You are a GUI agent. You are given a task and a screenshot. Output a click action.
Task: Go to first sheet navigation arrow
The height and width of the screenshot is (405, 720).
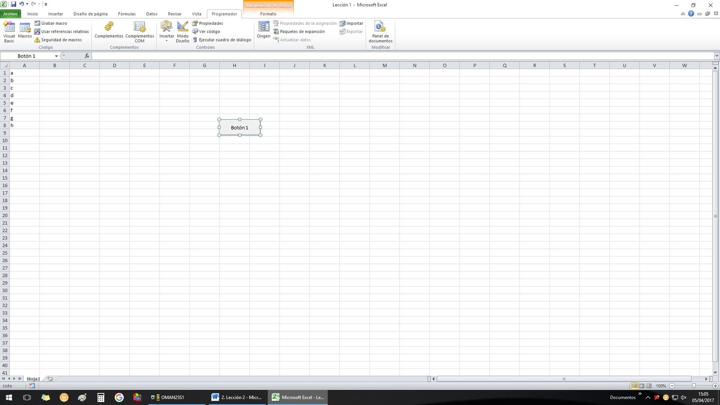point(4,379)
